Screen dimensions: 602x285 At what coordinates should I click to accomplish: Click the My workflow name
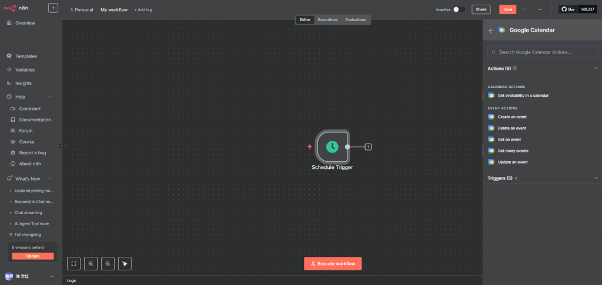114,9
